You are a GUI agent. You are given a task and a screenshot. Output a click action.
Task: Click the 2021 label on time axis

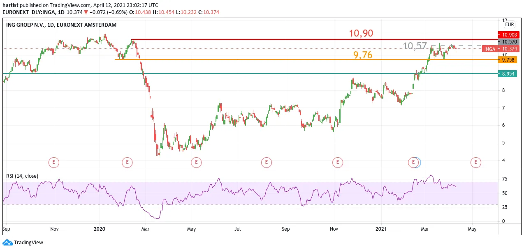tap(381, 229)
